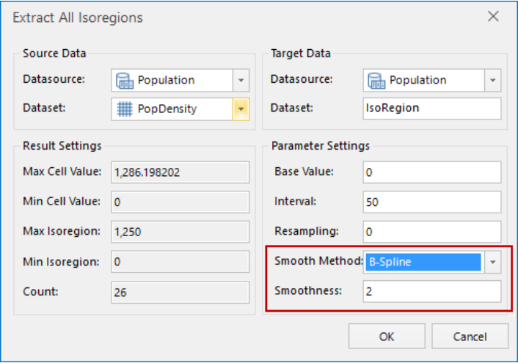
Task: Select the Resampling input field
Action: 432,232
